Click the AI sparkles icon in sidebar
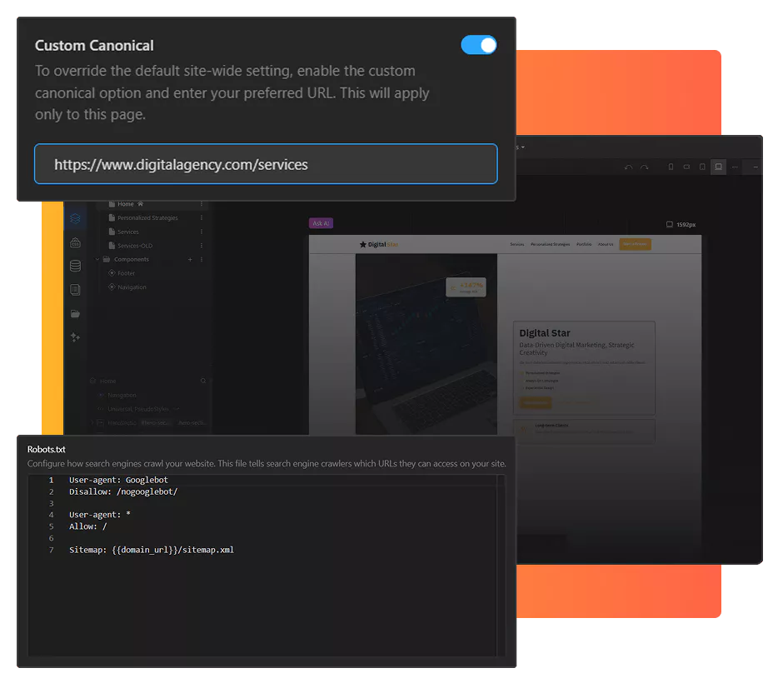The height and width of the screenshot is (683, 768). (75, 337)
